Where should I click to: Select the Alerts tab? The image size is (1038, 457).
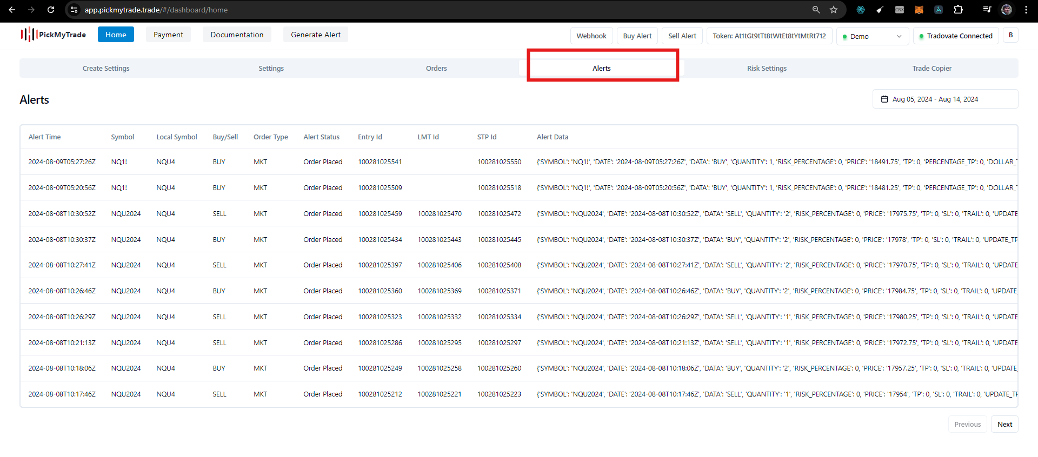pos(601,68)
